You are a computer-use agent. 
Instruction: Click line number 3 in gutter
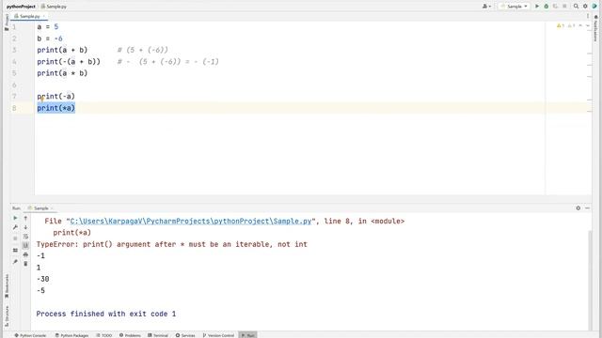coord(14,50)
